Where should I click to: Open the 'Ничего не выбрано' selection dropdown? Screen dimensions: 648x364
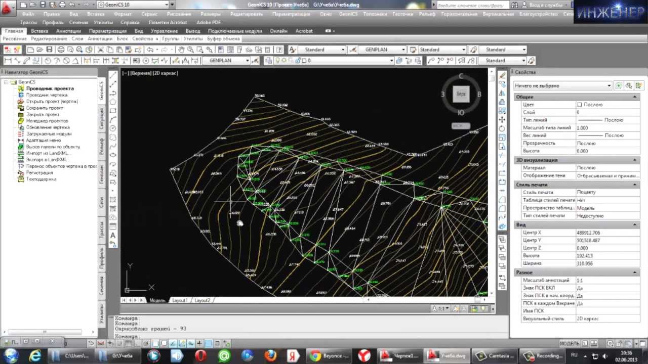(x=563, y=85)
